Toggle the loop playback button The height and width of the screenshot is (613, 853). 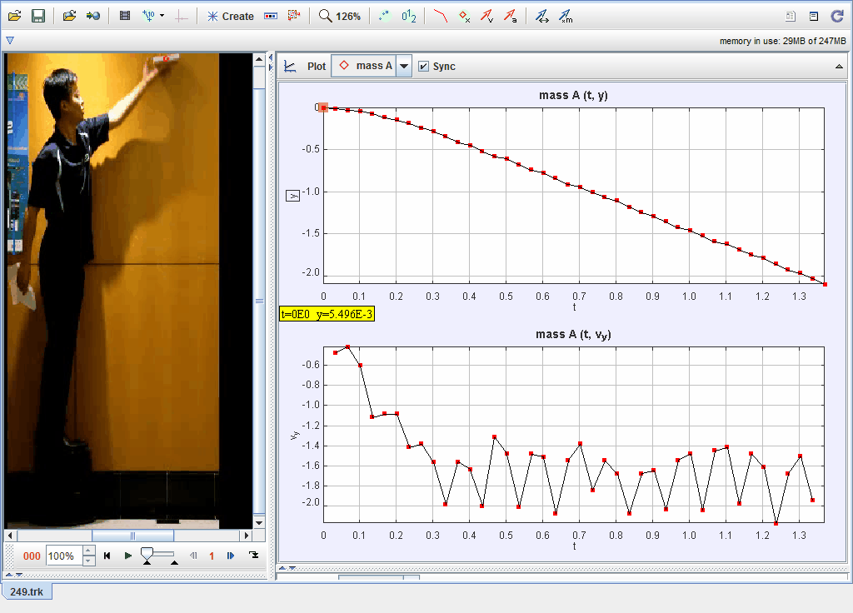254,556
